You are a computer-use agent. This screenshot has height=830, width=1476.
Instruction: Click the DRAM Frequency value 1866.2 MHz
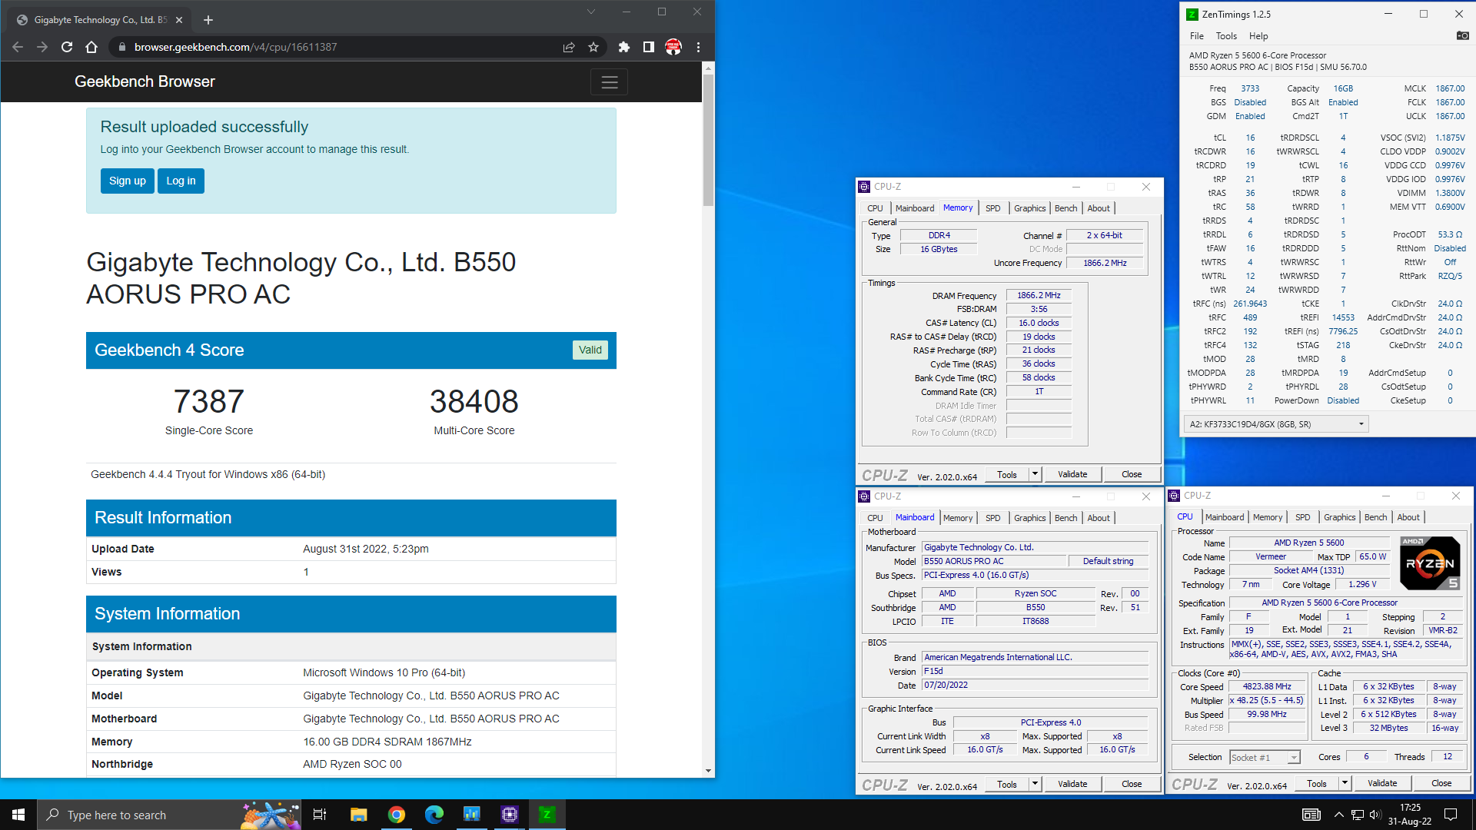(1039, 295)
